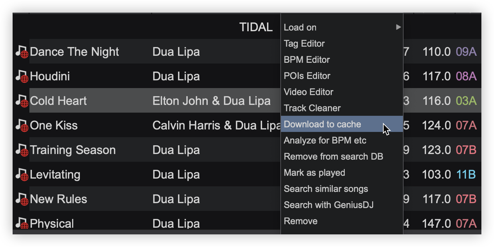
Task: Click the track icon next to Training Season
Action: click(22, 150)
